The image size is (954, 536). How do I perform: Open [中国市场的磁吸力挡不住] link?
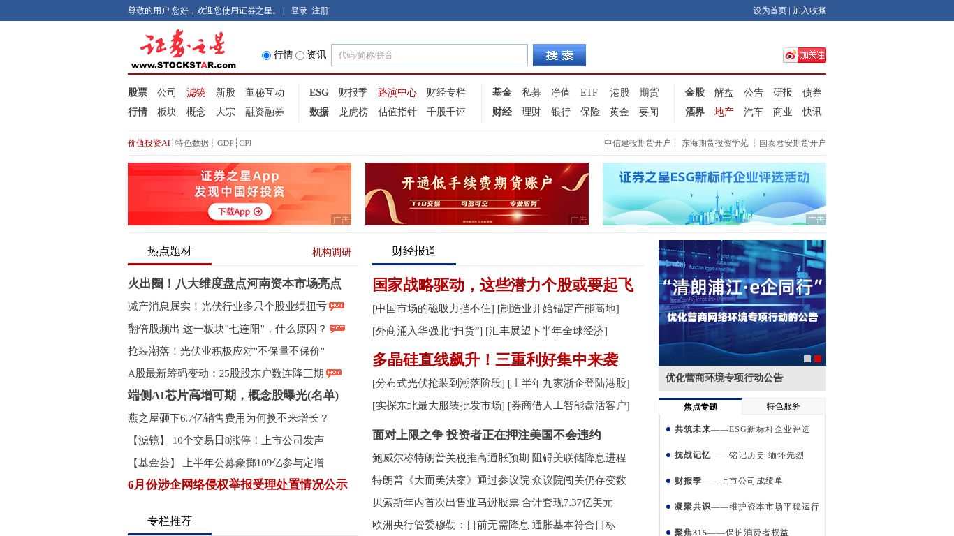point(433,308)
